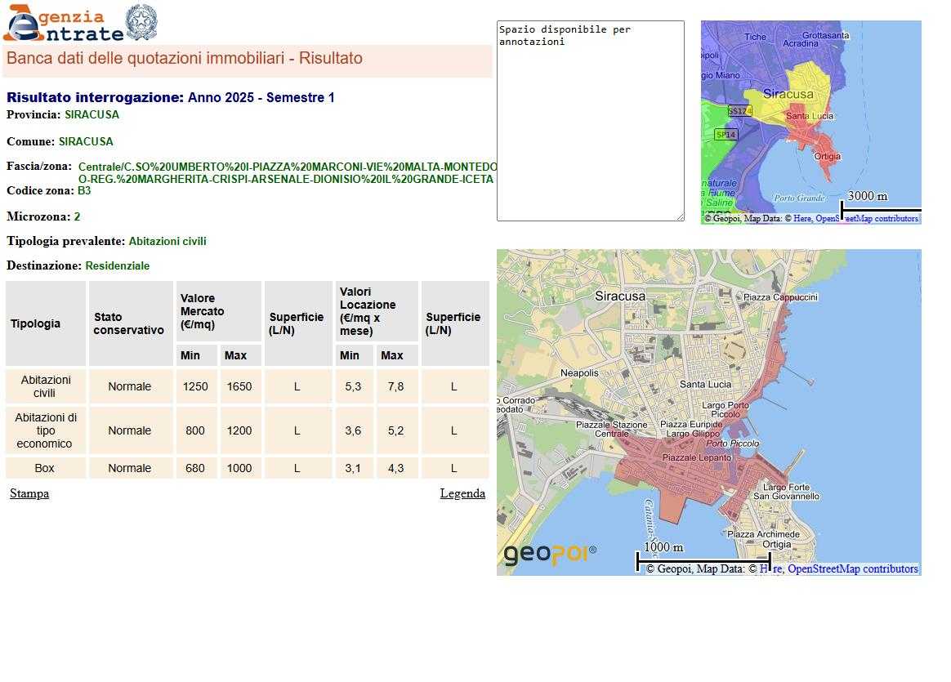This screenshot has width=951, height=682.
Task: Click the SP14 road marker on overview map
Action: 726,135
